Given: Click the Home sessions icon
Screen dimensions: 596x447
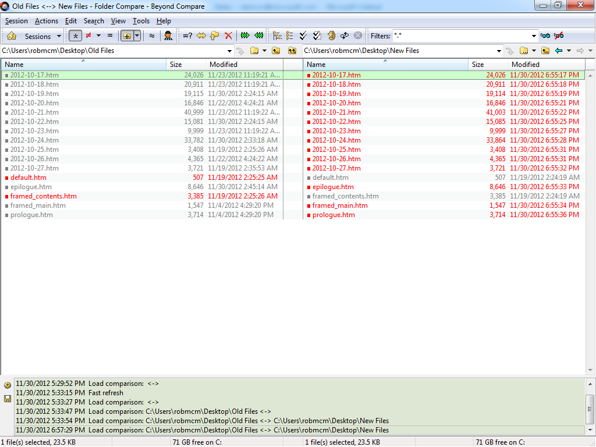Looking at the screenshot, I should tap(11, 36).
